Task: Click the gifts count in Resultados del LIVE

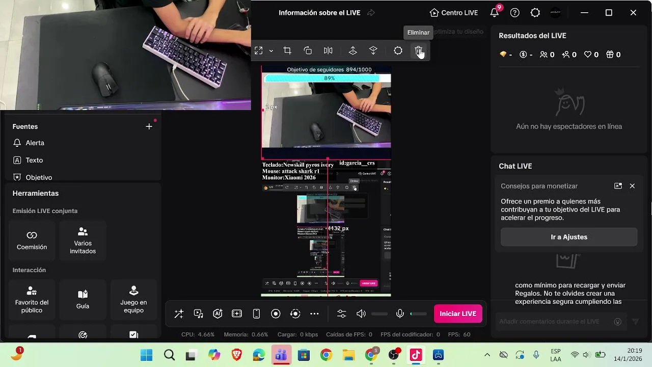Action: tap(613, 55)
